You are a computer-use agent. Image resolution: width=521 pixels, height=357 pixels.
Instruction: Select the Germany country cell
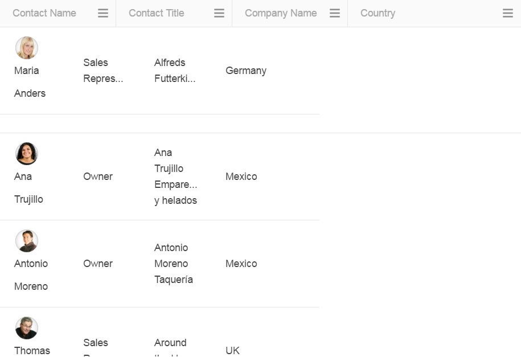[246, 71]
